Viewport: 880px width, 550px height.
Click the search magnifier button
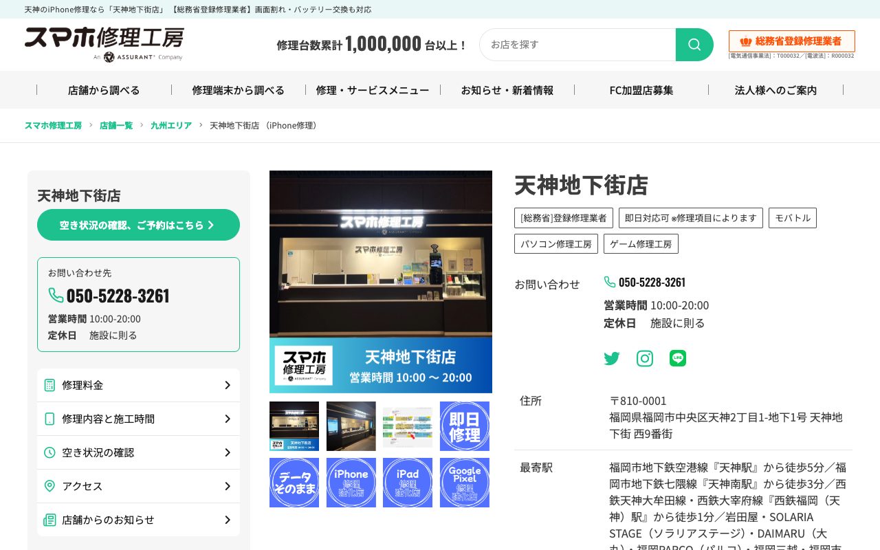click(694, 45)
